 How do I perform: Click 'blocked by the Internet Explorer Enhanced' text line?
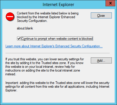pos(46,17)
